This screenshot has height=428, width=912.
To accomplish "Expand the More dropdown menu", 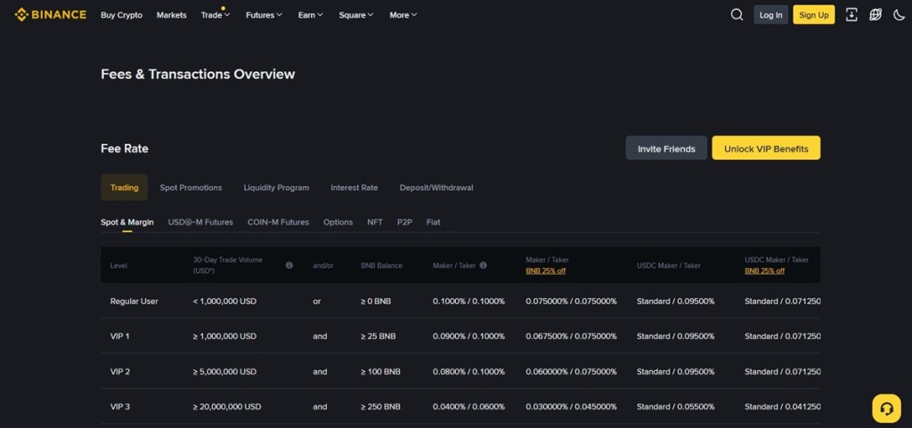I will 403,15.
